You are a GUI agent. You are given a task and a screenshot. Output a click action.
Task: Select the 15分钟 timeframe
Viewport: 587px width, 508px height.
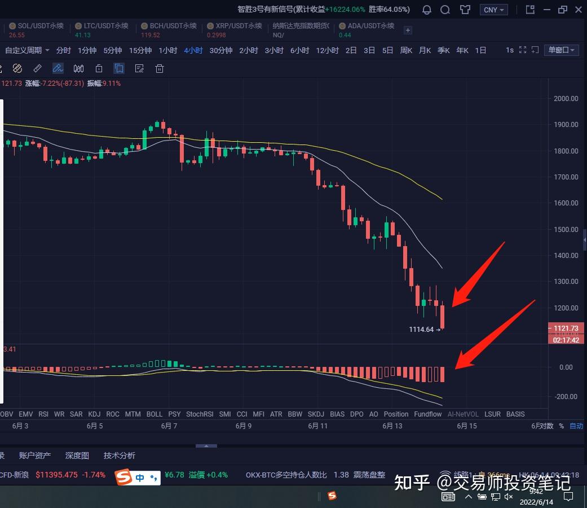point(140,50)
